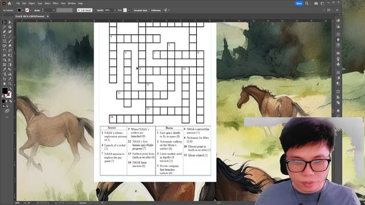365x205 pixels.
Task: Open the stroke weight dropdown
Action: pos(54,10)
